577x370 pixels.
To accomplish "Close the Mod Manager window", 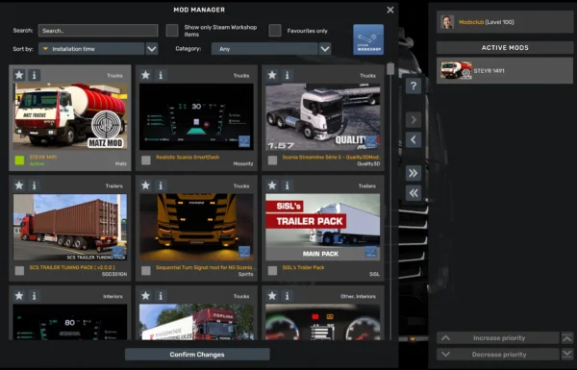I will pos(390,10).
